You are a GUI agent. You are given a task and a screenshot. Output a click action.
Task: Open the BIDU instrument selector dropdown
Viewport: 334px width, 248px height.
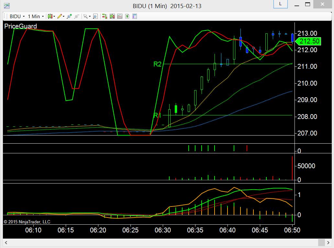pos(17,17)
